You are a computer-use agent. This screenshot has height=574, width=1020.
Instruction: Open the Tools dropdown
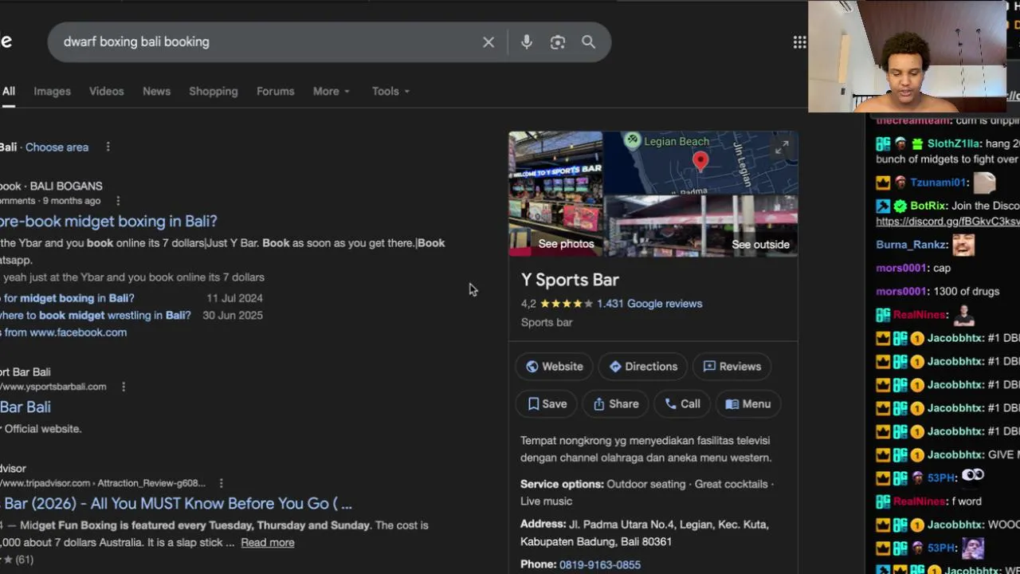tap(390, 92)
